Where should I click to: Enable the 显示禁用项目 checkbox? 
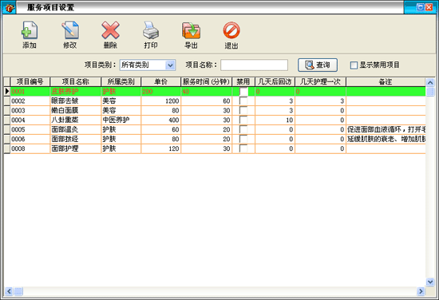point(354,65)
